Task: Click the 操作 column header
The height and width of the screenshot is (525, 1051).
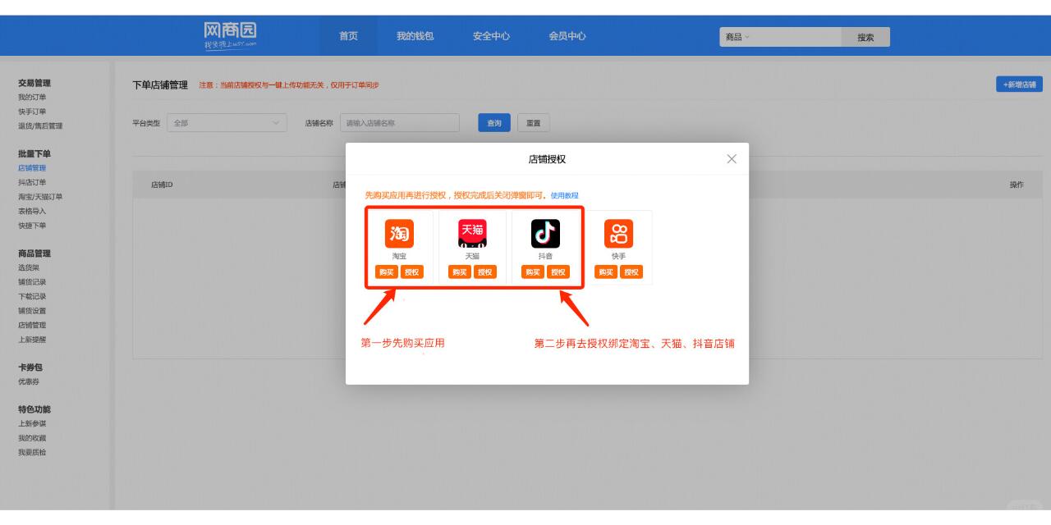Action: pyautogui.click(x=1017, y=185)
